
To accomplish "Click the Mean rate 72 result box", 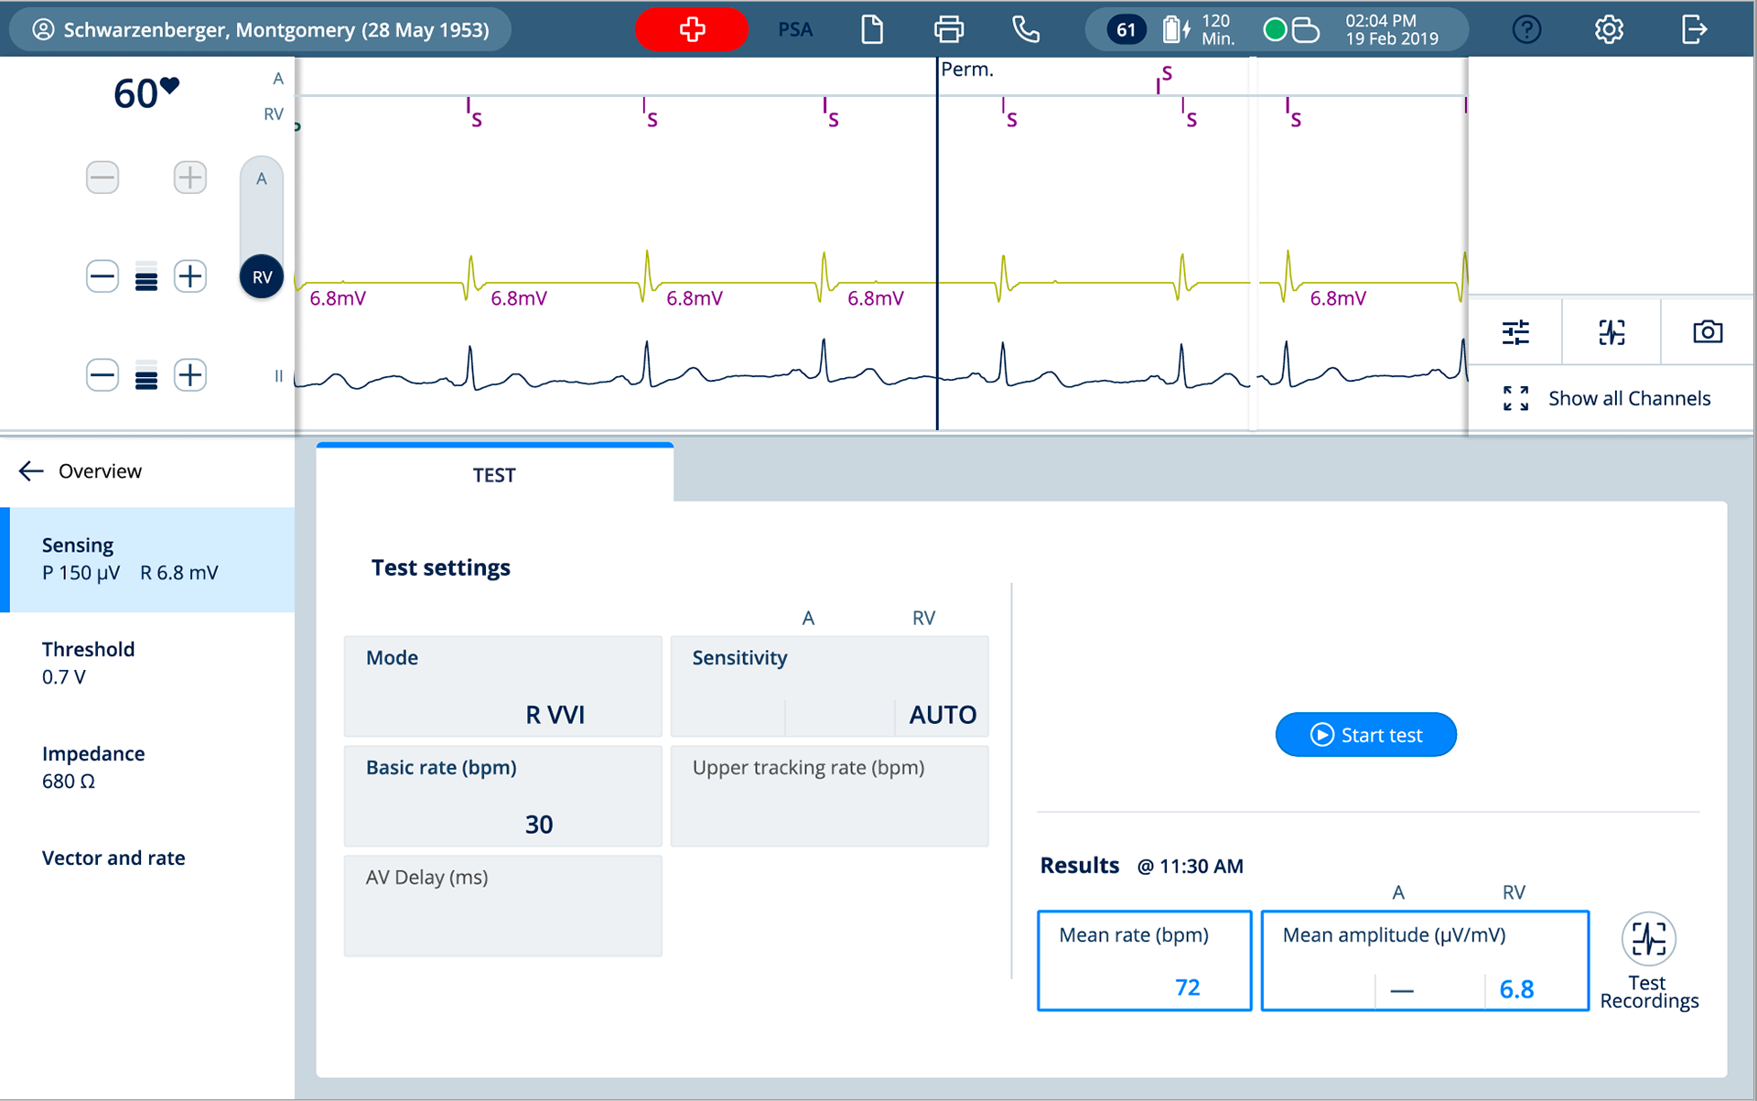I will [1144, 961].
